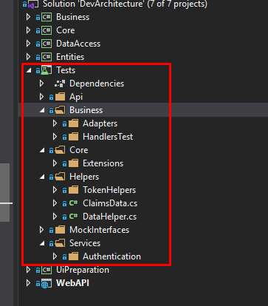This screenshot has width=268, height=306.
Task: Expand the Core project node
Action: pos(28,30)
